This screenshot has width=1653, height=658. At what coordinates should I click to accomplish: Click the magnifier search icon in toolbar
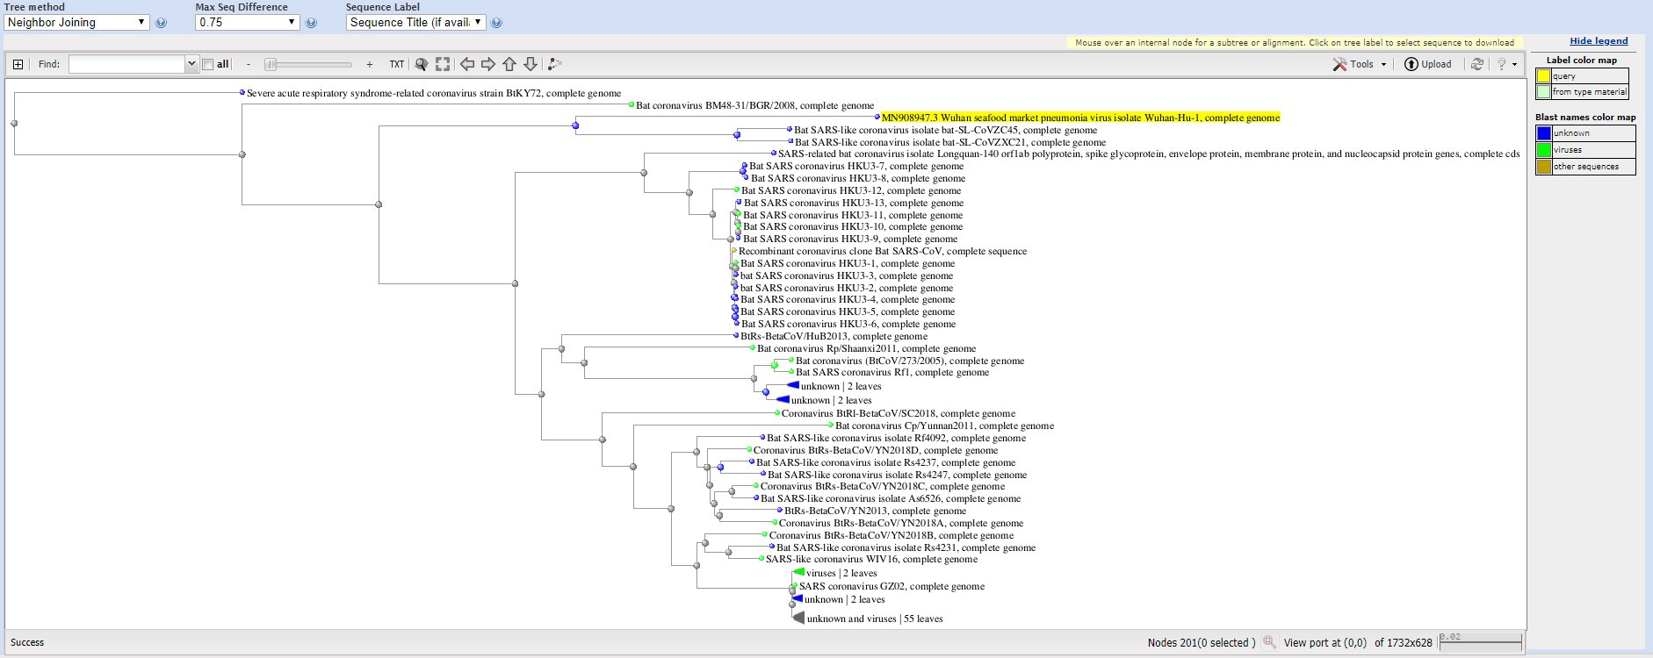(422, 64)
